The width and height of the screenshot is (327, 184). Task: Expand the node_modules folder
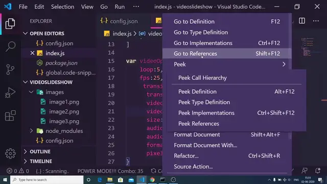31,131
